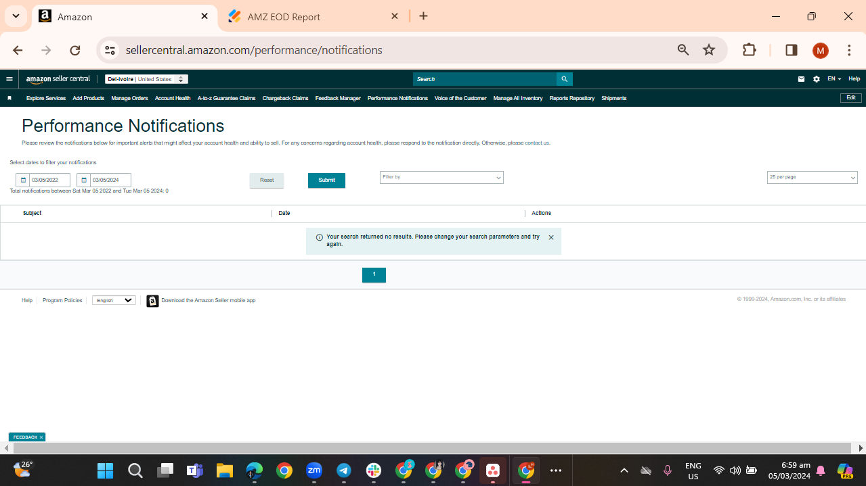This screenshot has width=866, height=486.
Task: Open Manage Orders menu item
Action: (x=129, y=98)
